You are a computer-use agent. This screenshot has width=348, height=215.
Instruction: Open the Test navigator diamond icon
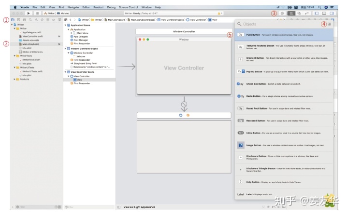point(42,20)
